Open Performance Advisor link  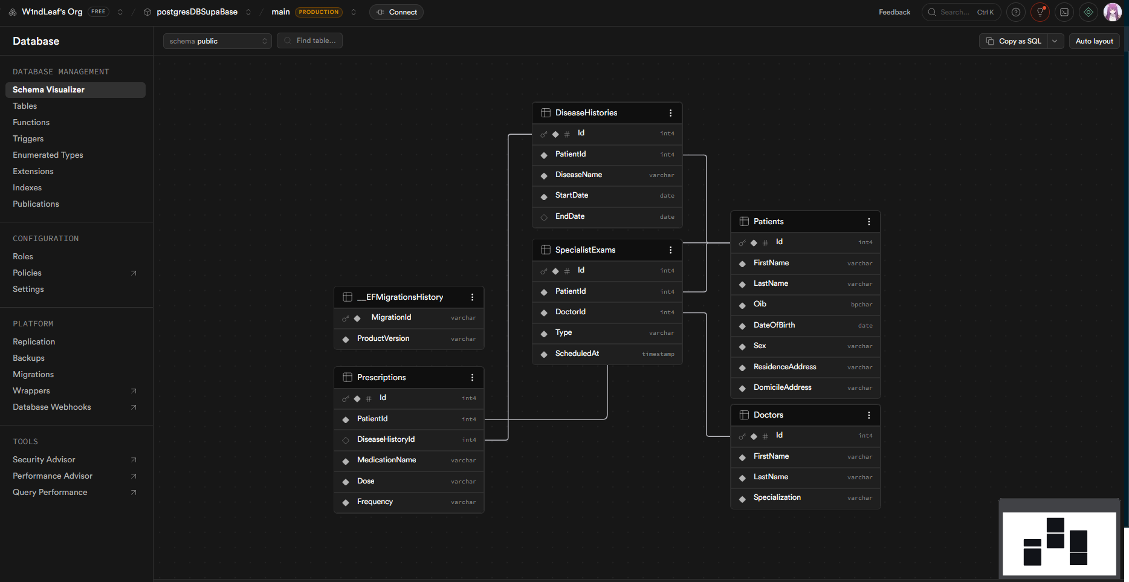53,476
